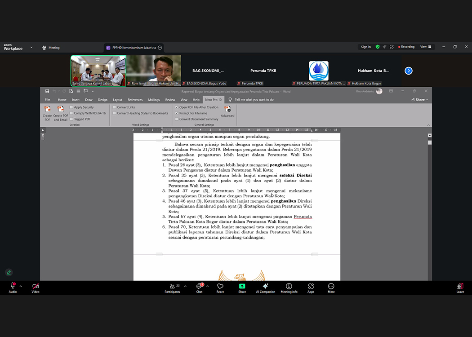Leave the meeting
Image resolution: width=472 pixels, height=337 pixels.
coord(460,287)
